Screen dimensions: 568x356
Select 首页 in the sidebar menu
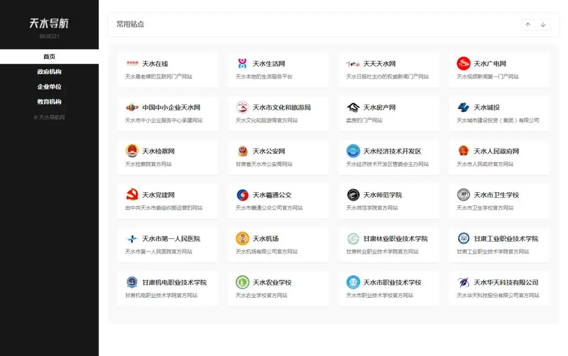[49, 56]
